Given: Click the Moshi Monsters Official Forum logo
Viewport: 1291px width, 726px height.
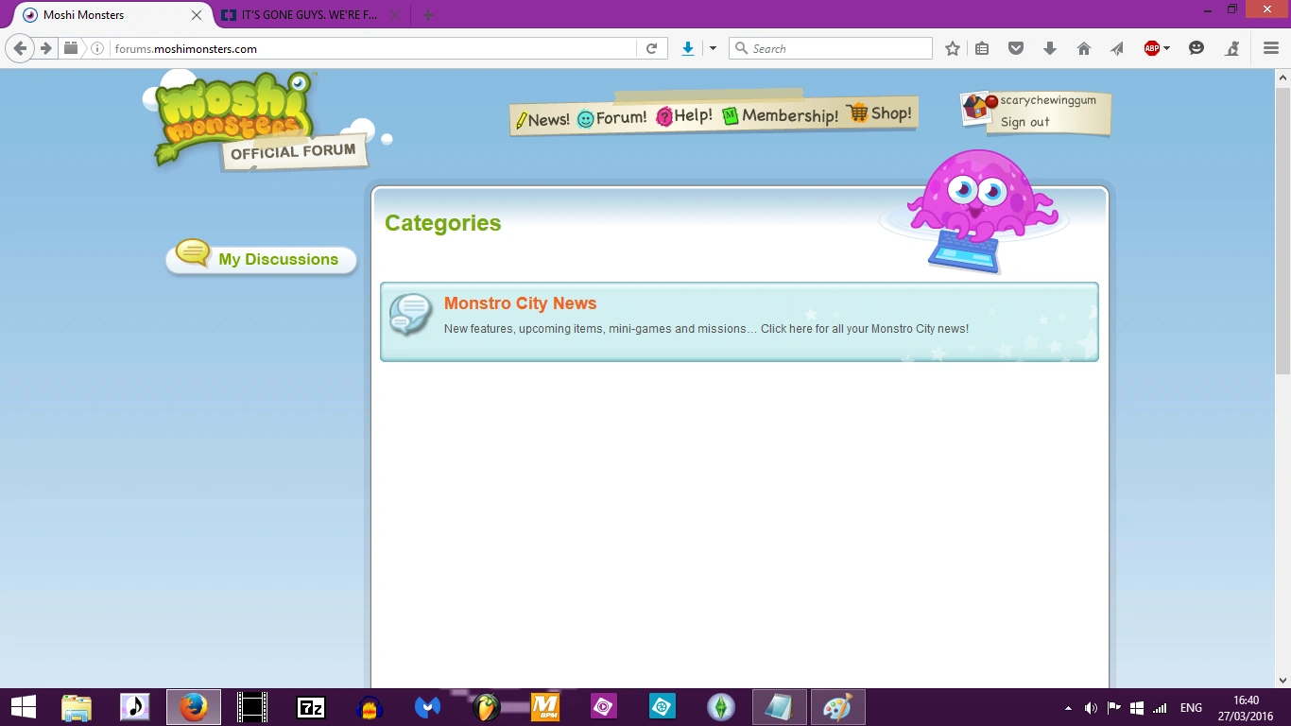Looking at the screenshot, I should coord(263,121).
